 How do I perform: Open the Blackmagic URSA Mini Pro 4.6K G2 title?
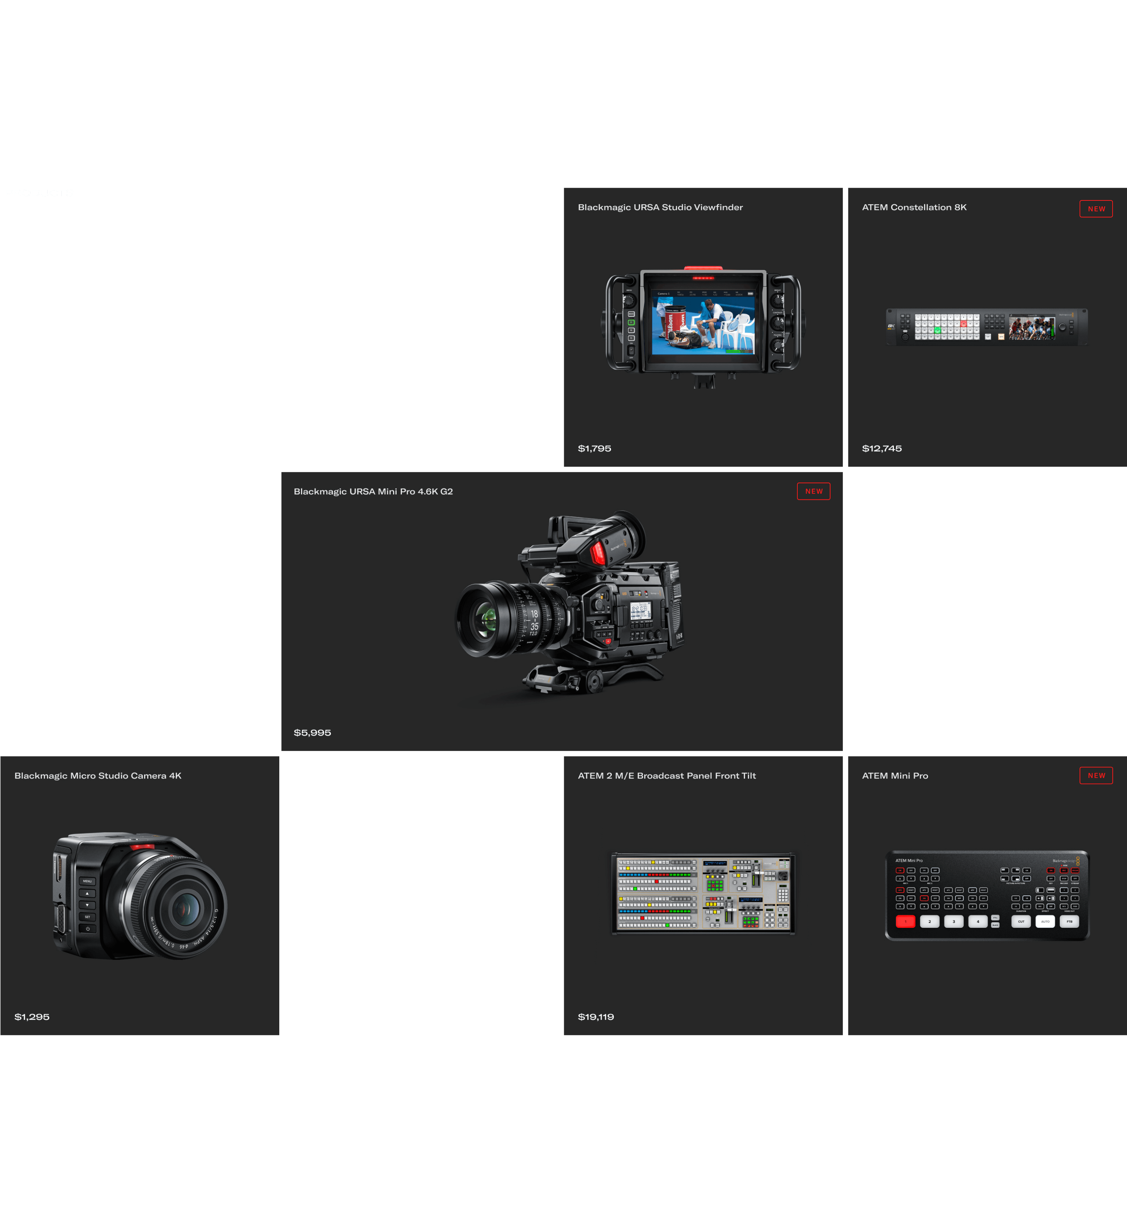(373, 492)
